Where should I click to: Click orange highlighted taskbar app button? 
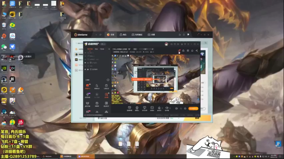86,157
